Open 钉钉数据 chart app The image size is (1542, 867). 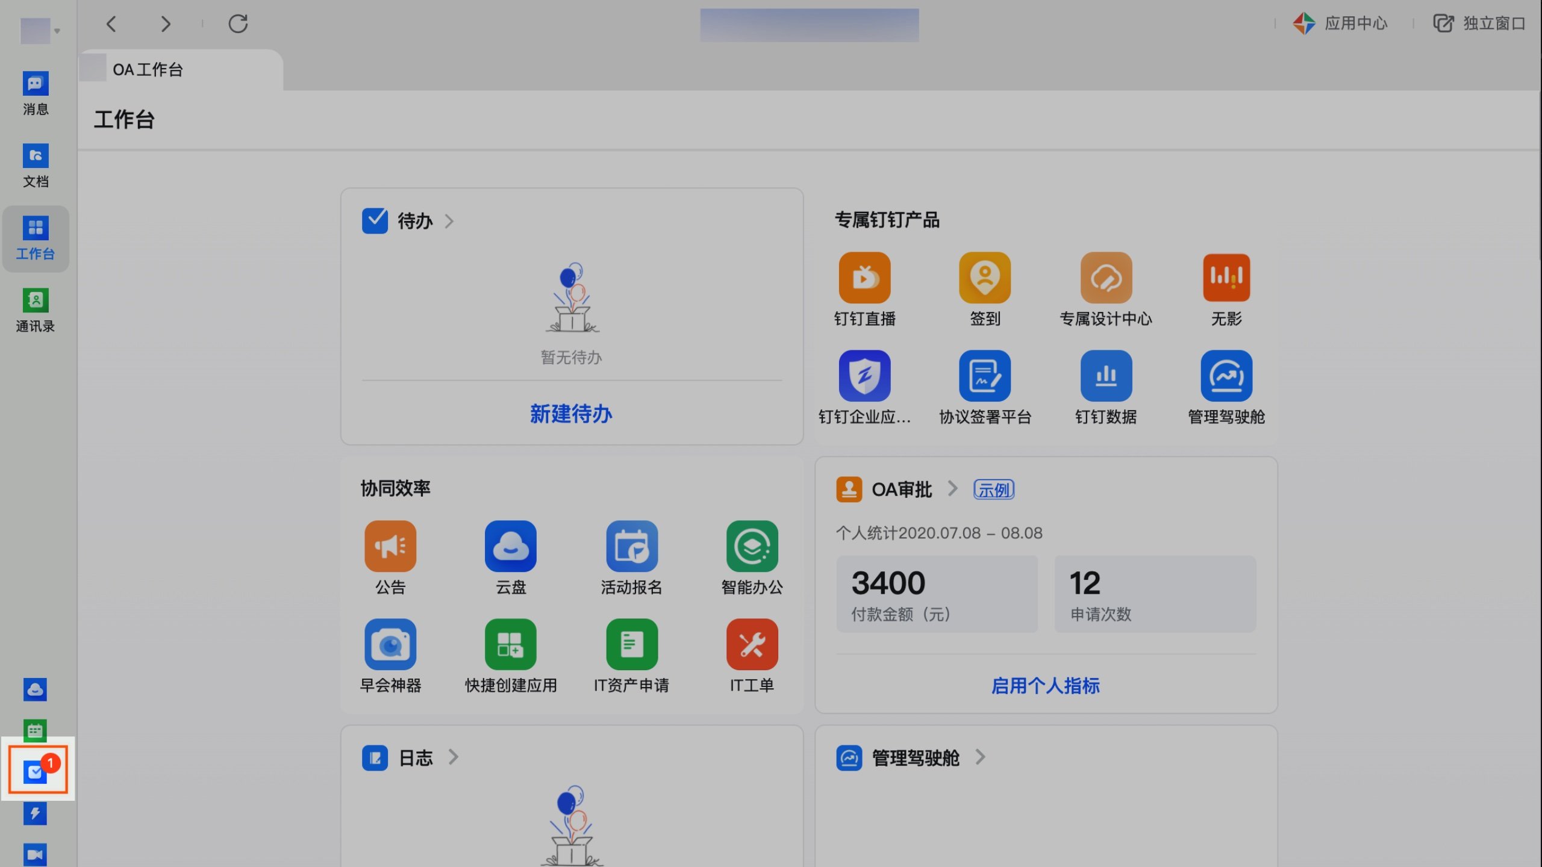pos(1106,376)
